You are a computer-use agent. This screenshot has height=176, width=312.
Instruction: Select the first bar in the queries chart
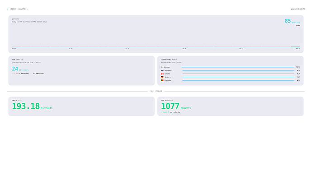17,47
